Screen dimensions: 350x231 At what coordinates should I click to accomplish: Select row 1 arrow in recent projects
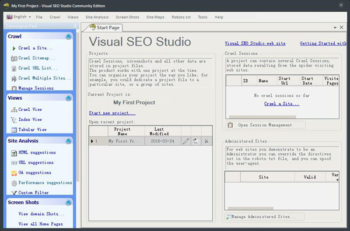pos(92,141)
